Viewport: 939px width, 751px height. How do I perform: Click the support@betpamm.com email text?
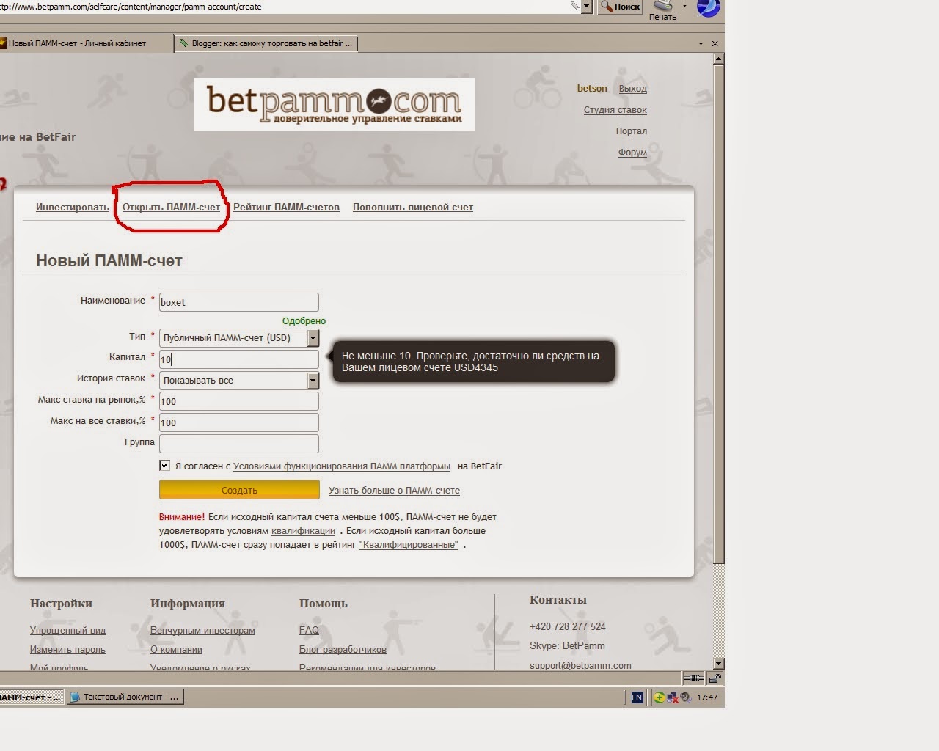pyautogui.click(x=580, y=665)
